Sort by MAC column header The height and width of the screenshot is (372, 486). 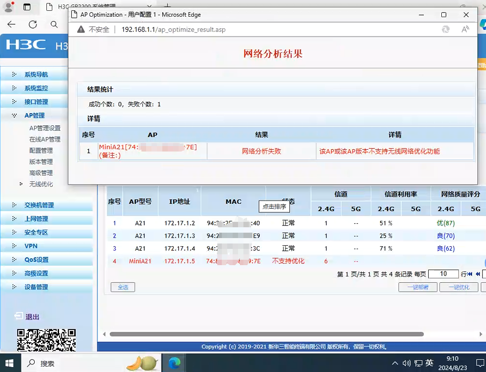point(234,202)
